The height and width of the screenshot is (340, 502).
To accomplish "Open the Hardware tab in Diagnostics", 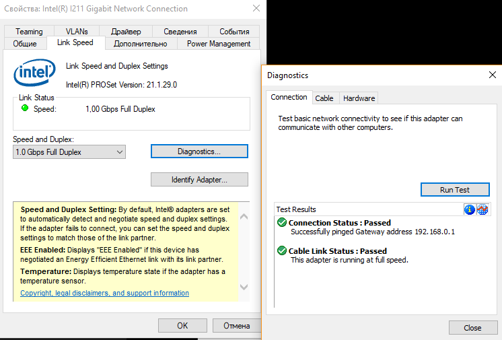I will pos(359,98).
